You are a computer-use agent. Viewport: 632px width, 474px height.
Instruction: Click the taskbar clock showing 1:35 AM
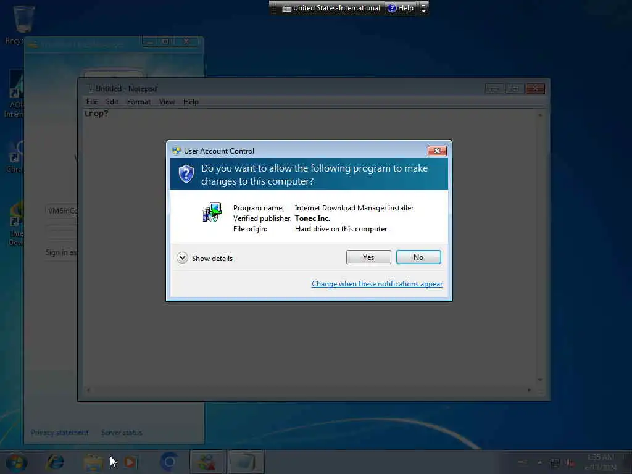pyautogui.click(x=600, y=462)
